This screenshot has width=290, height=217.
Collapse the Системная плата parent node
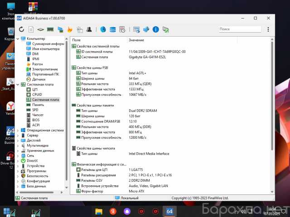pyautogui.click(x=18, y=85)
